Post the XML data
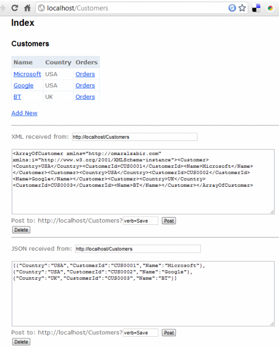 (169, 221)
